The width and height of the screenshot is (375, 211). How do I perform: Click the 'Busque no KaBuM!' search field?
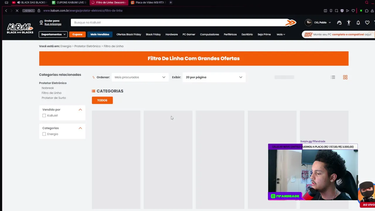[179, 23]
